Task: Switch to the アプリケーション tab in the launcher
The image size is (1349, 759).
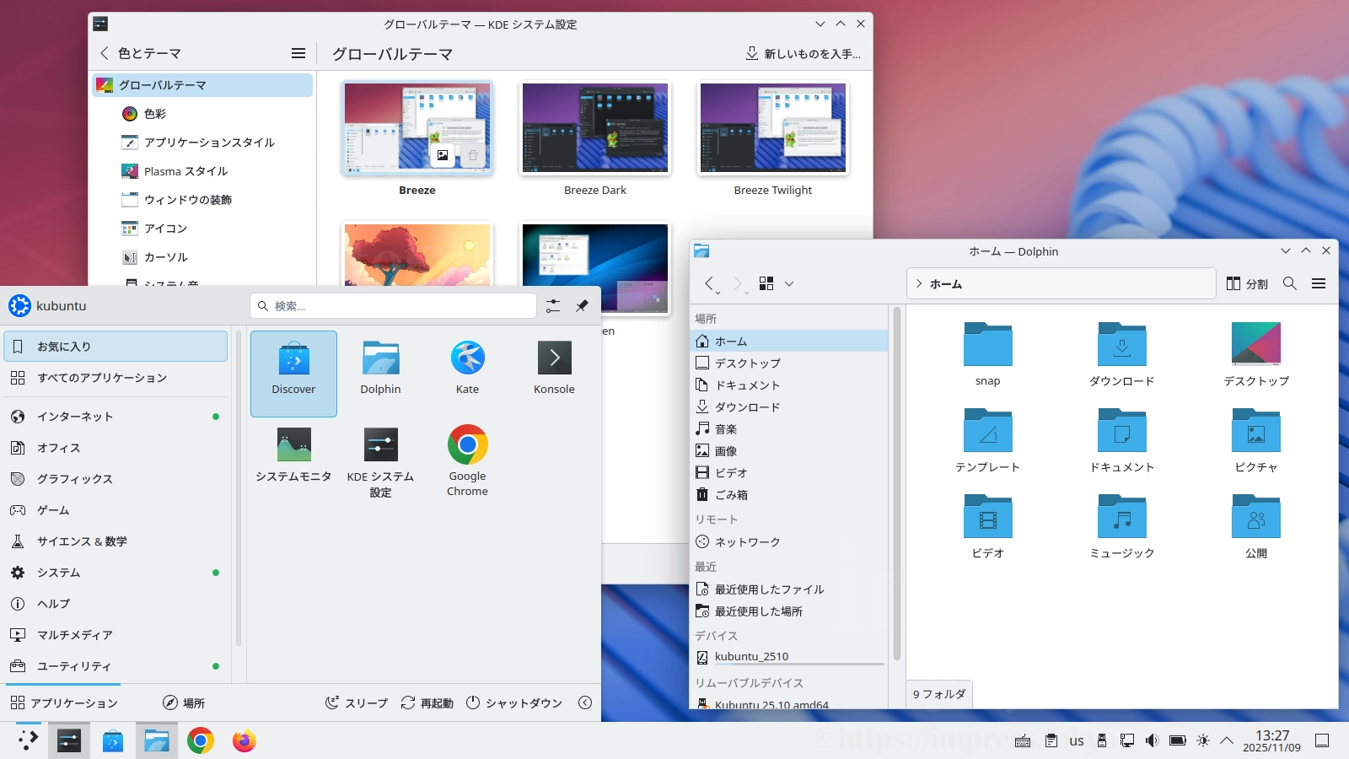Action: [x=64, y=702]
